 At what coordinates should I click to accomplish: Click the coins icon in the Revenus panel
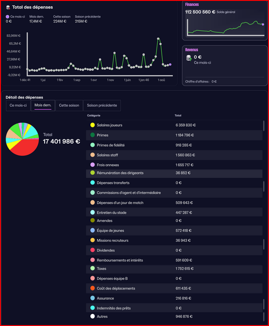tap(189, 58)
